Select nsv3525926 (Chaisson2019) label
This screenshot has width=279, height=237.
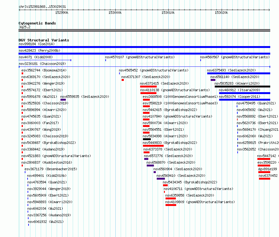coord(45,103)
